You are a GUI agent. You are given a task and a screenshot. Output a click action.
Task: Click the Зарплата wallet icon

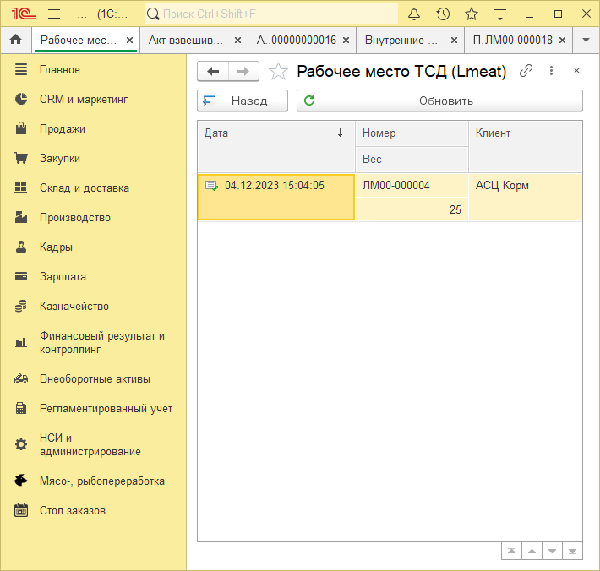pos(21,276)
